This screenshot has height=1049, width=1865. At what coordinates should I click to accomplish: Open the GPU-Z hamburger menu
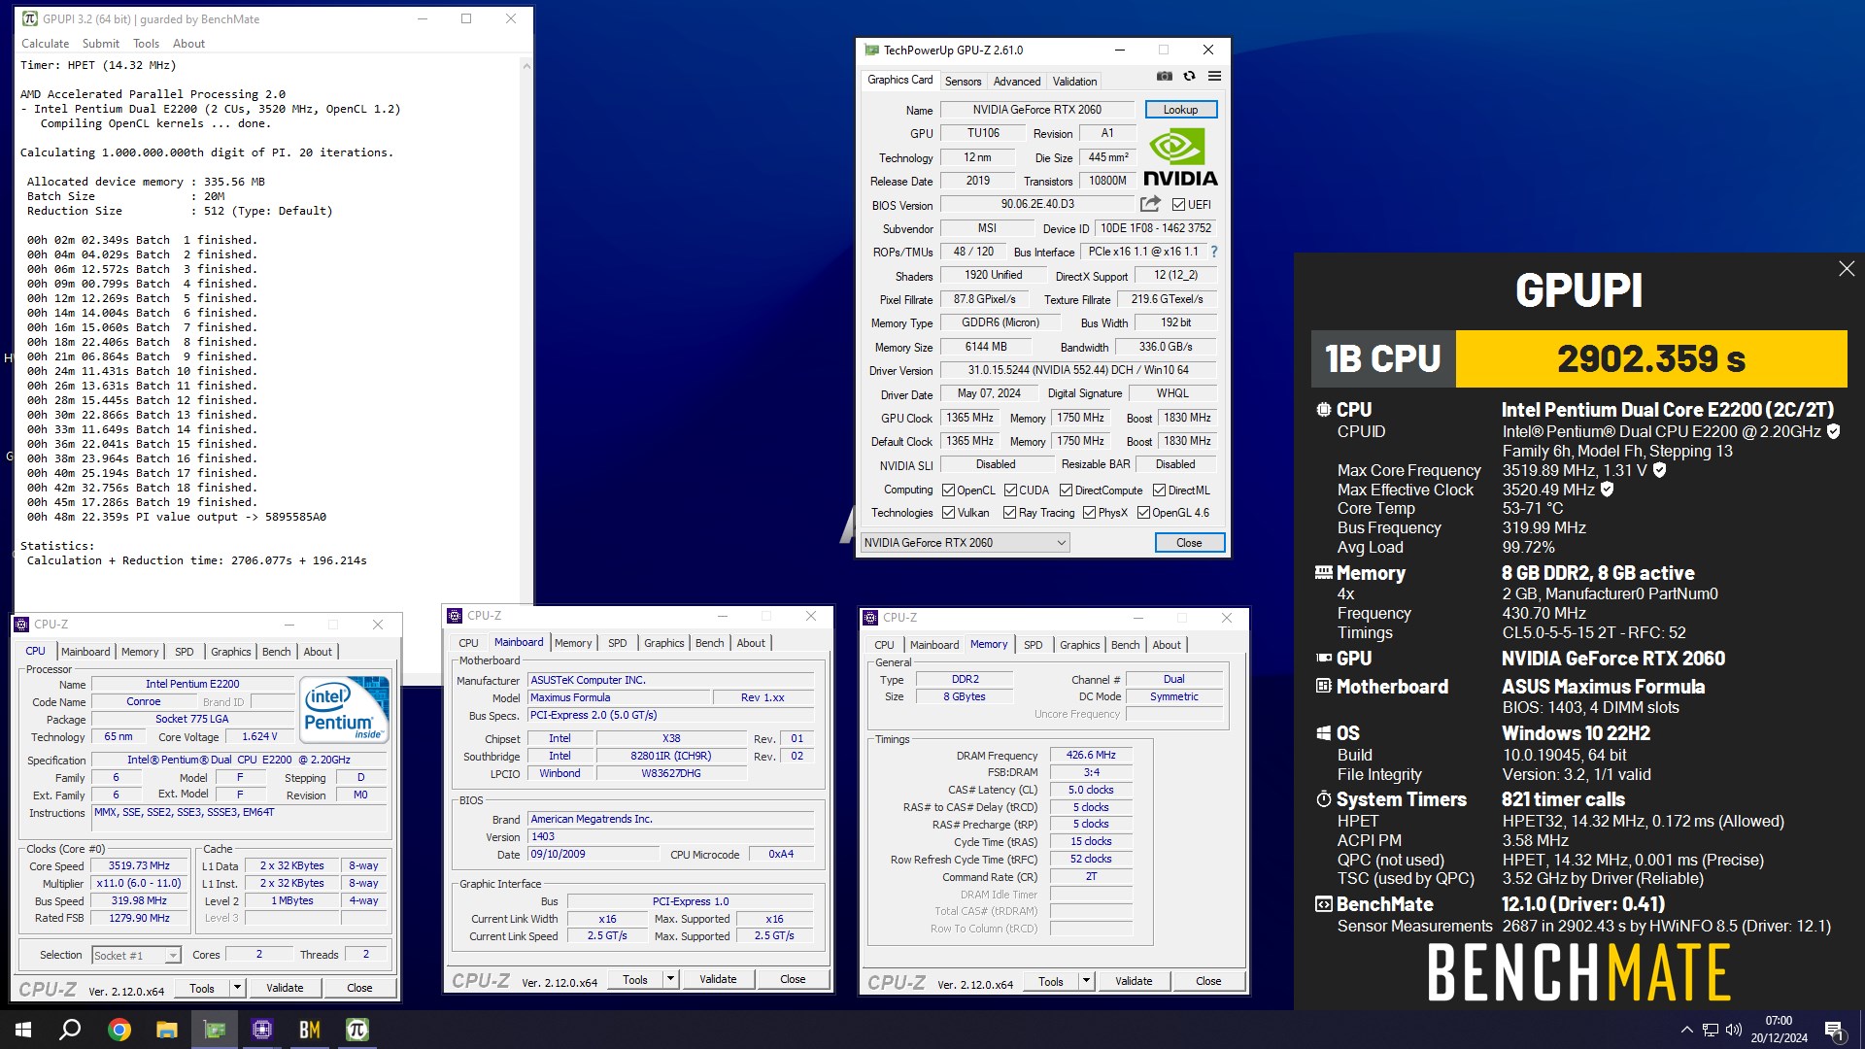coord(1214,77)
